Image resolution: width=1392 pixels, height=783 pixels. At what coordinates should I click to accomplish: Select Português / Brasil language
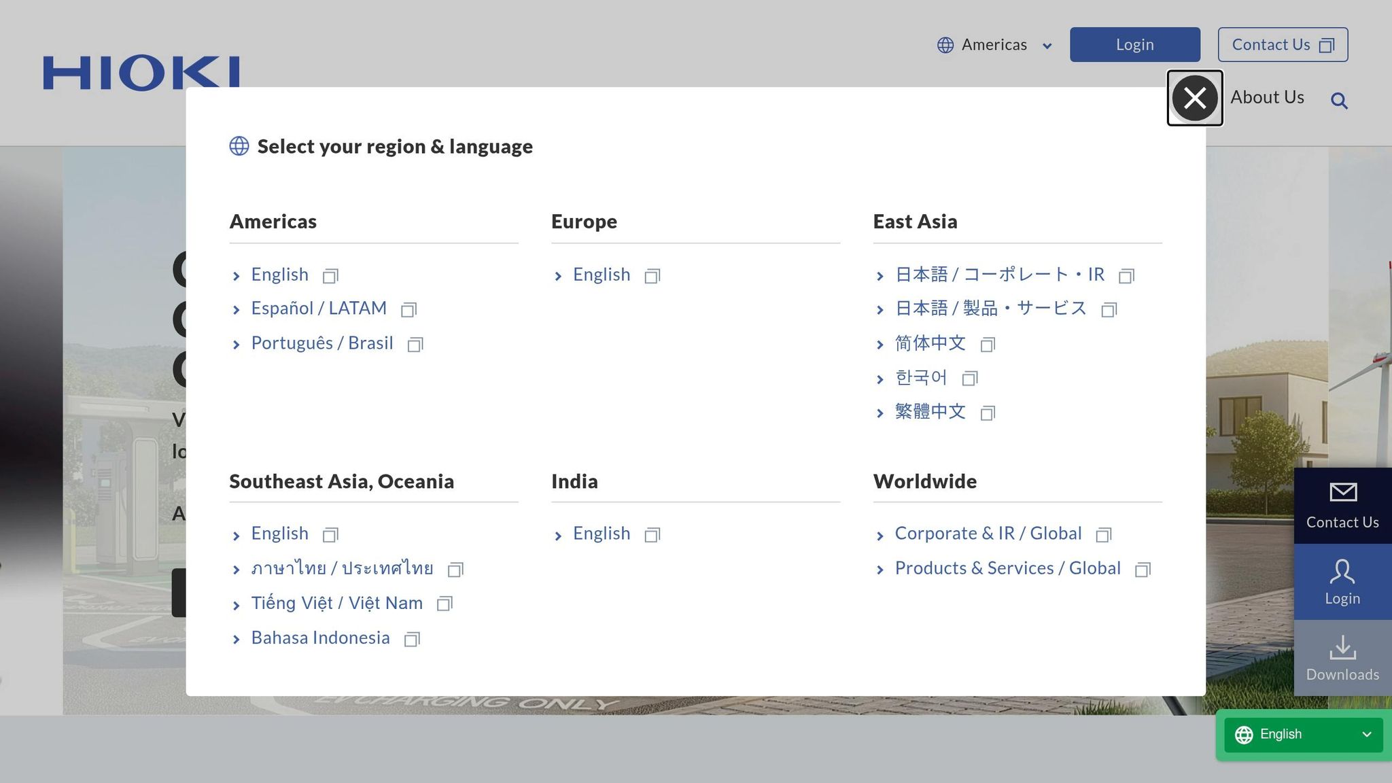click(x=322, y=343)
